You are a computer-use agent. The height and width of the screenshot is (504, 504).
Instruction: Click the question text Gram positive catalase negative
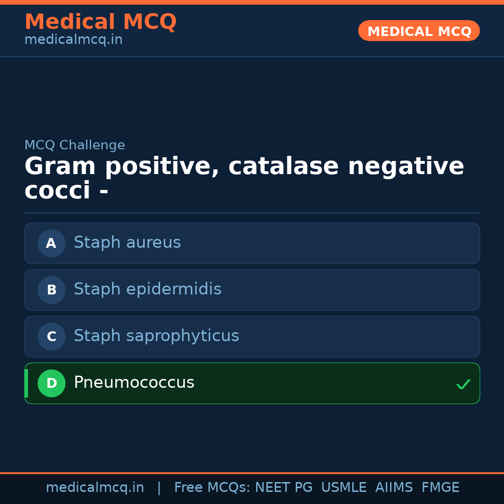[244, 166]
